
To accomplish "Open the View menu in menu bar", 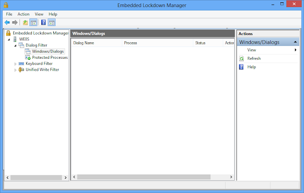I will (x=39, y=14).
